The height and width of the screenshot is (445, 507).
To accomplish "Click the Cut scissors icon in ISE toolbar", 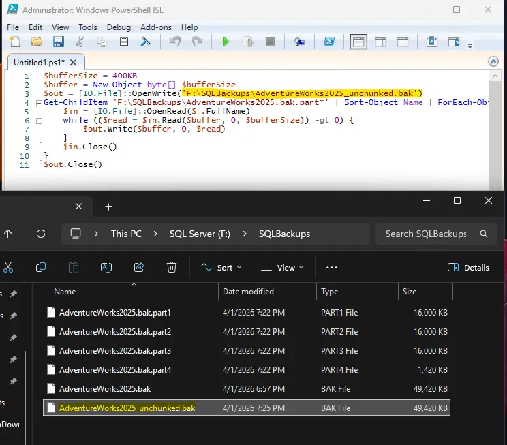I will (80, 42).
